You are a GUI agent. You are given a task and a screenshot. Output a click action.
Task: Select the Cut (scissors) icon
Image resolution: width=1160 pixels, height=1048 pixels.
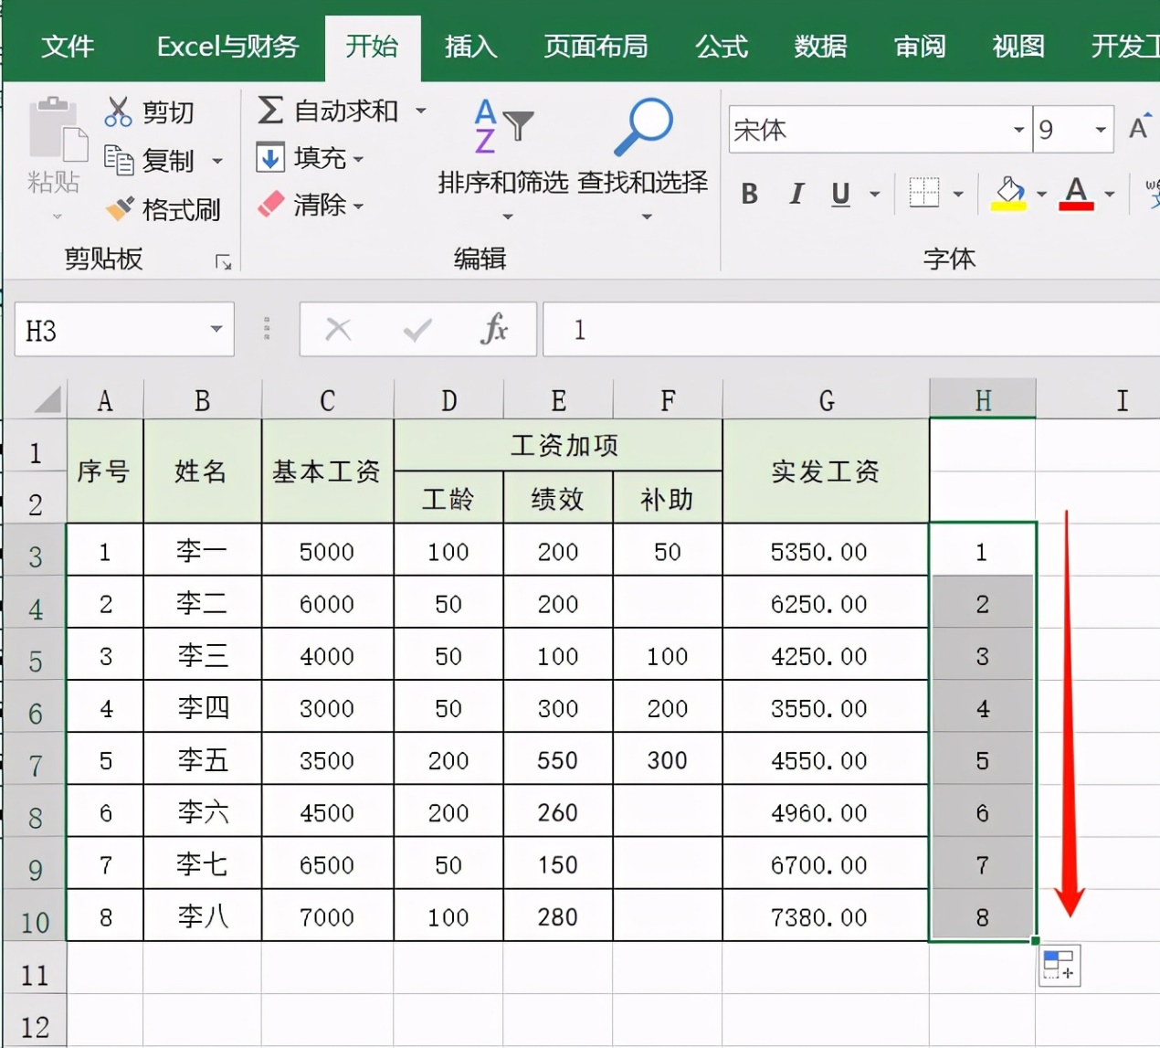coord(118,110)
